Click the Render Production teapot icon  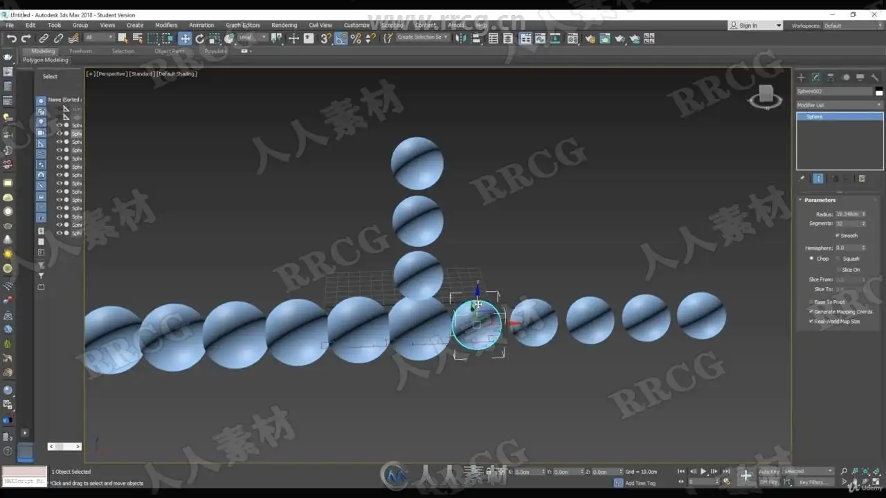[x=620, y=39]
